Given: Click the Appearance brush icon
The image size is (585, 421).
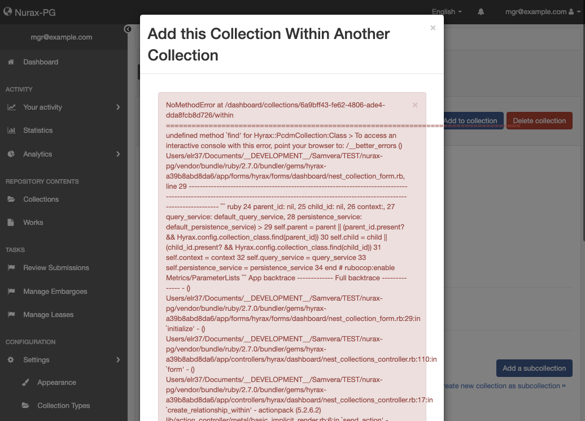Looking at the screenshot, I should tap(25, 382).
